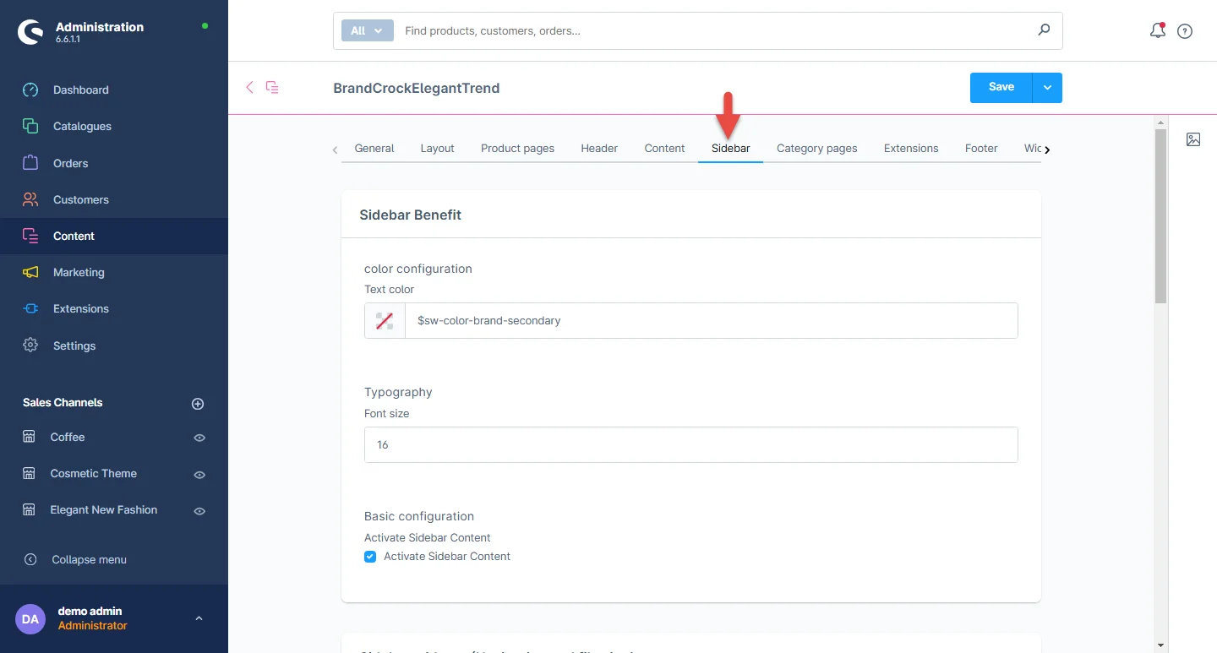Expand the demo admin user menu
The height and width of the screenshot is (653, 1217).
pos(199,618)
